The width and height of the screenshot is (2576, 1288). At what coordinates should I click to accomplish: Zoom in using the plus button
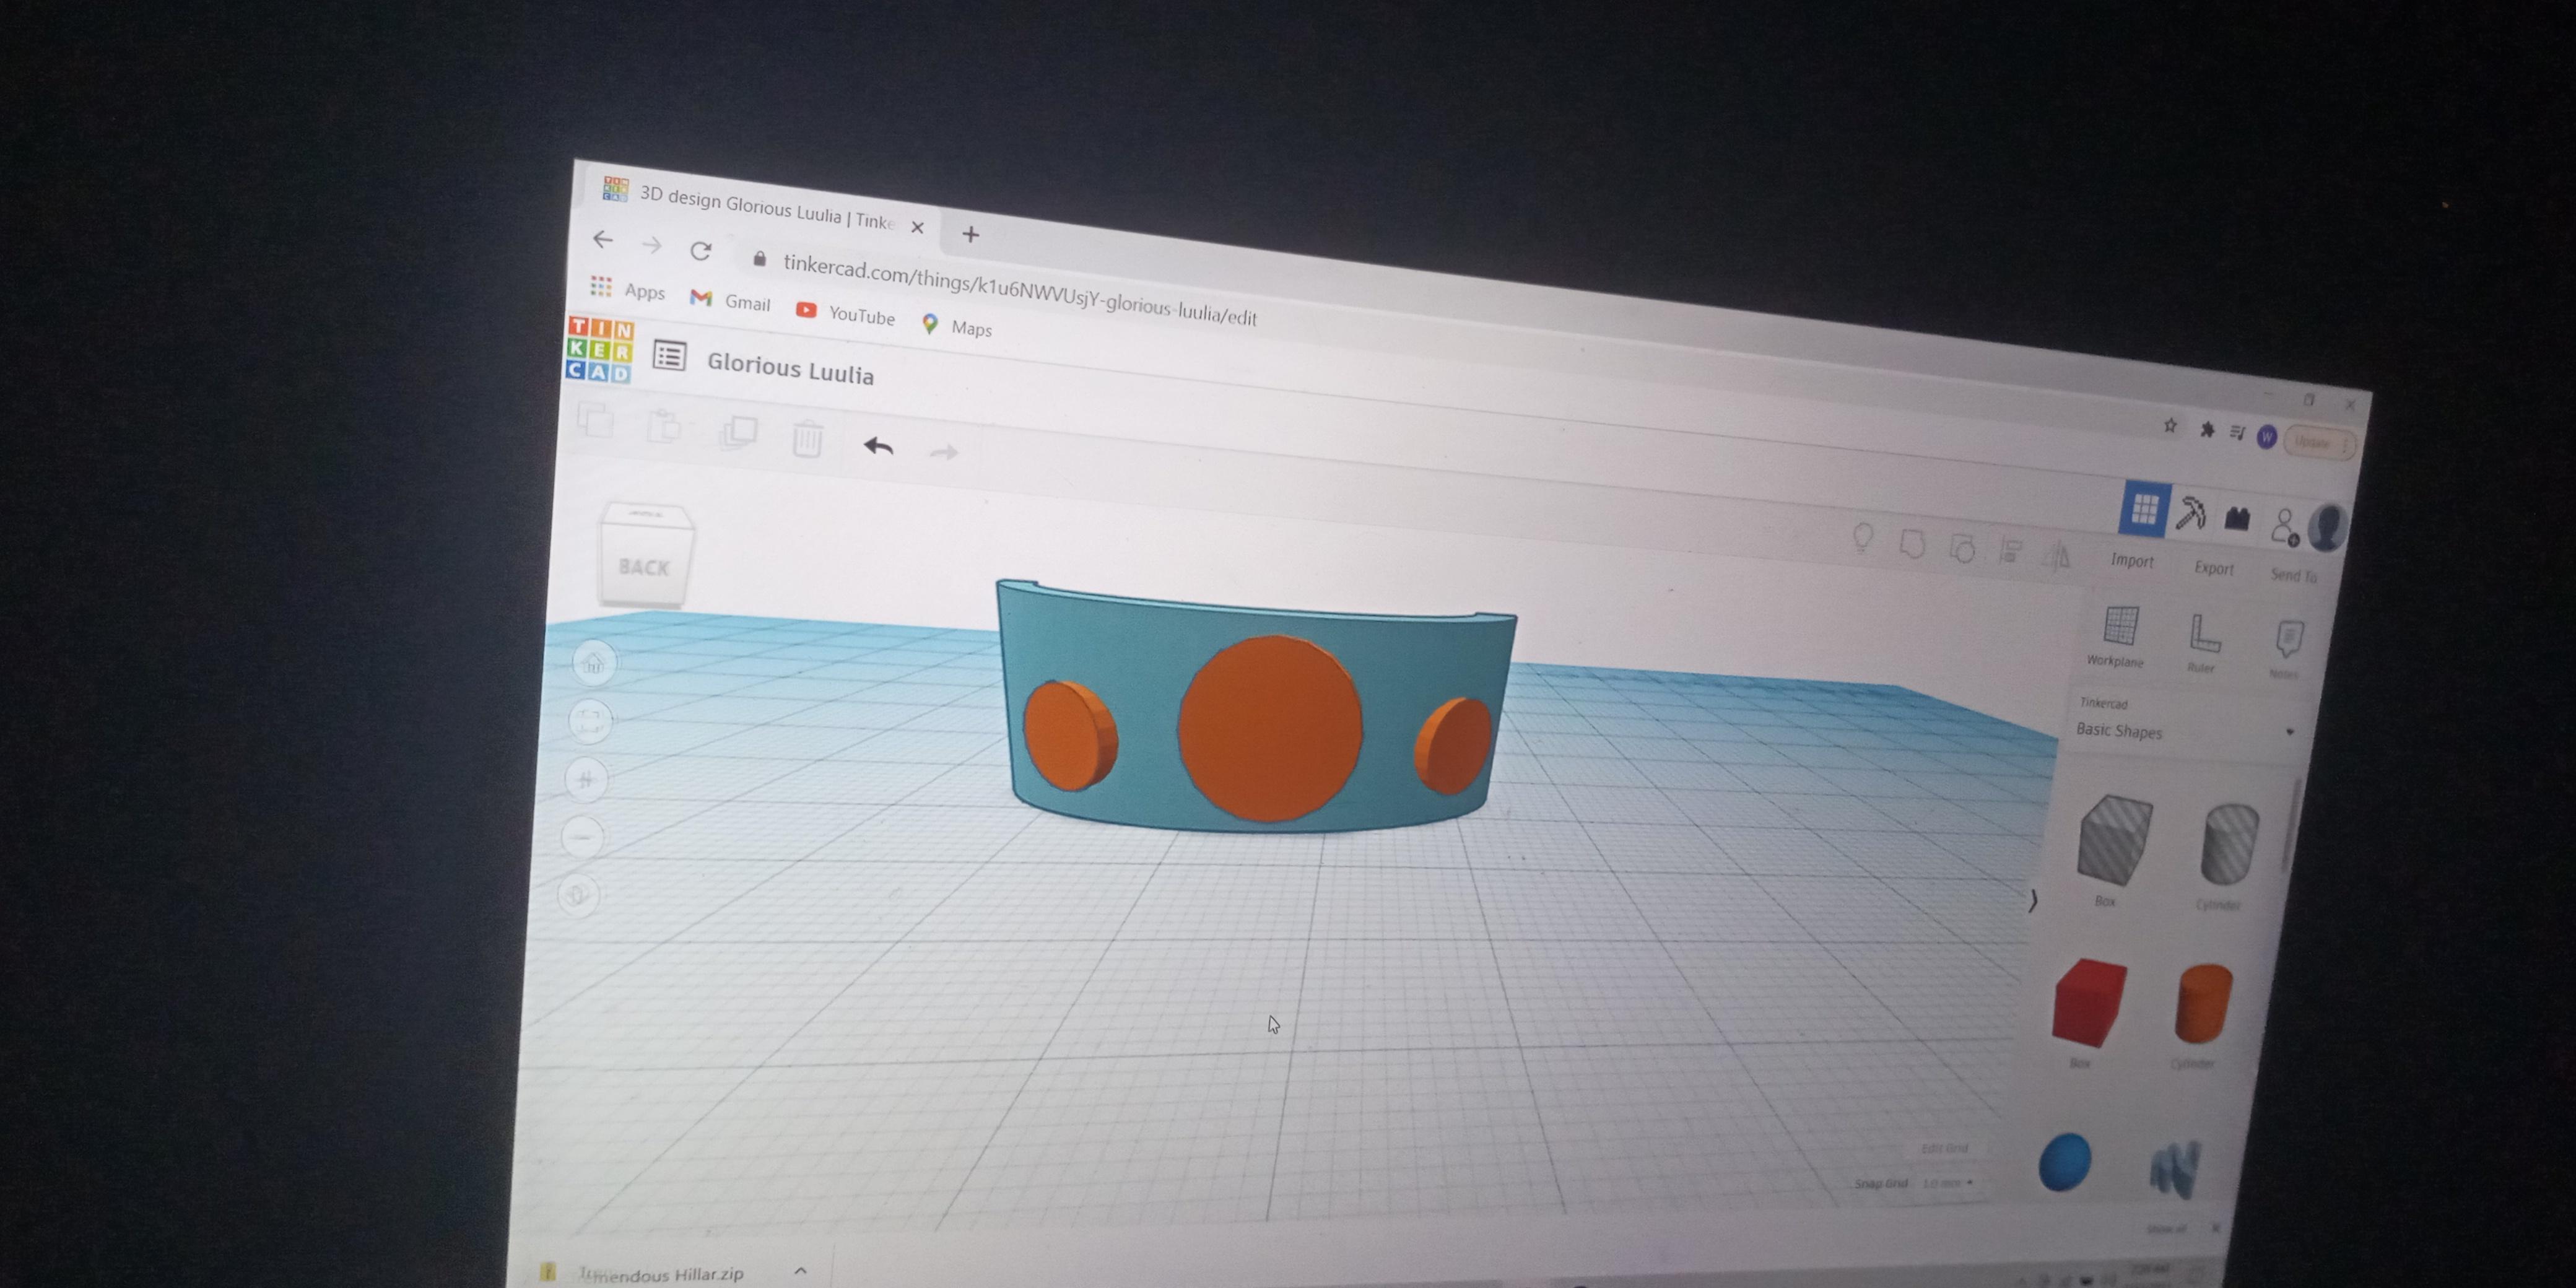pos(587,778)
